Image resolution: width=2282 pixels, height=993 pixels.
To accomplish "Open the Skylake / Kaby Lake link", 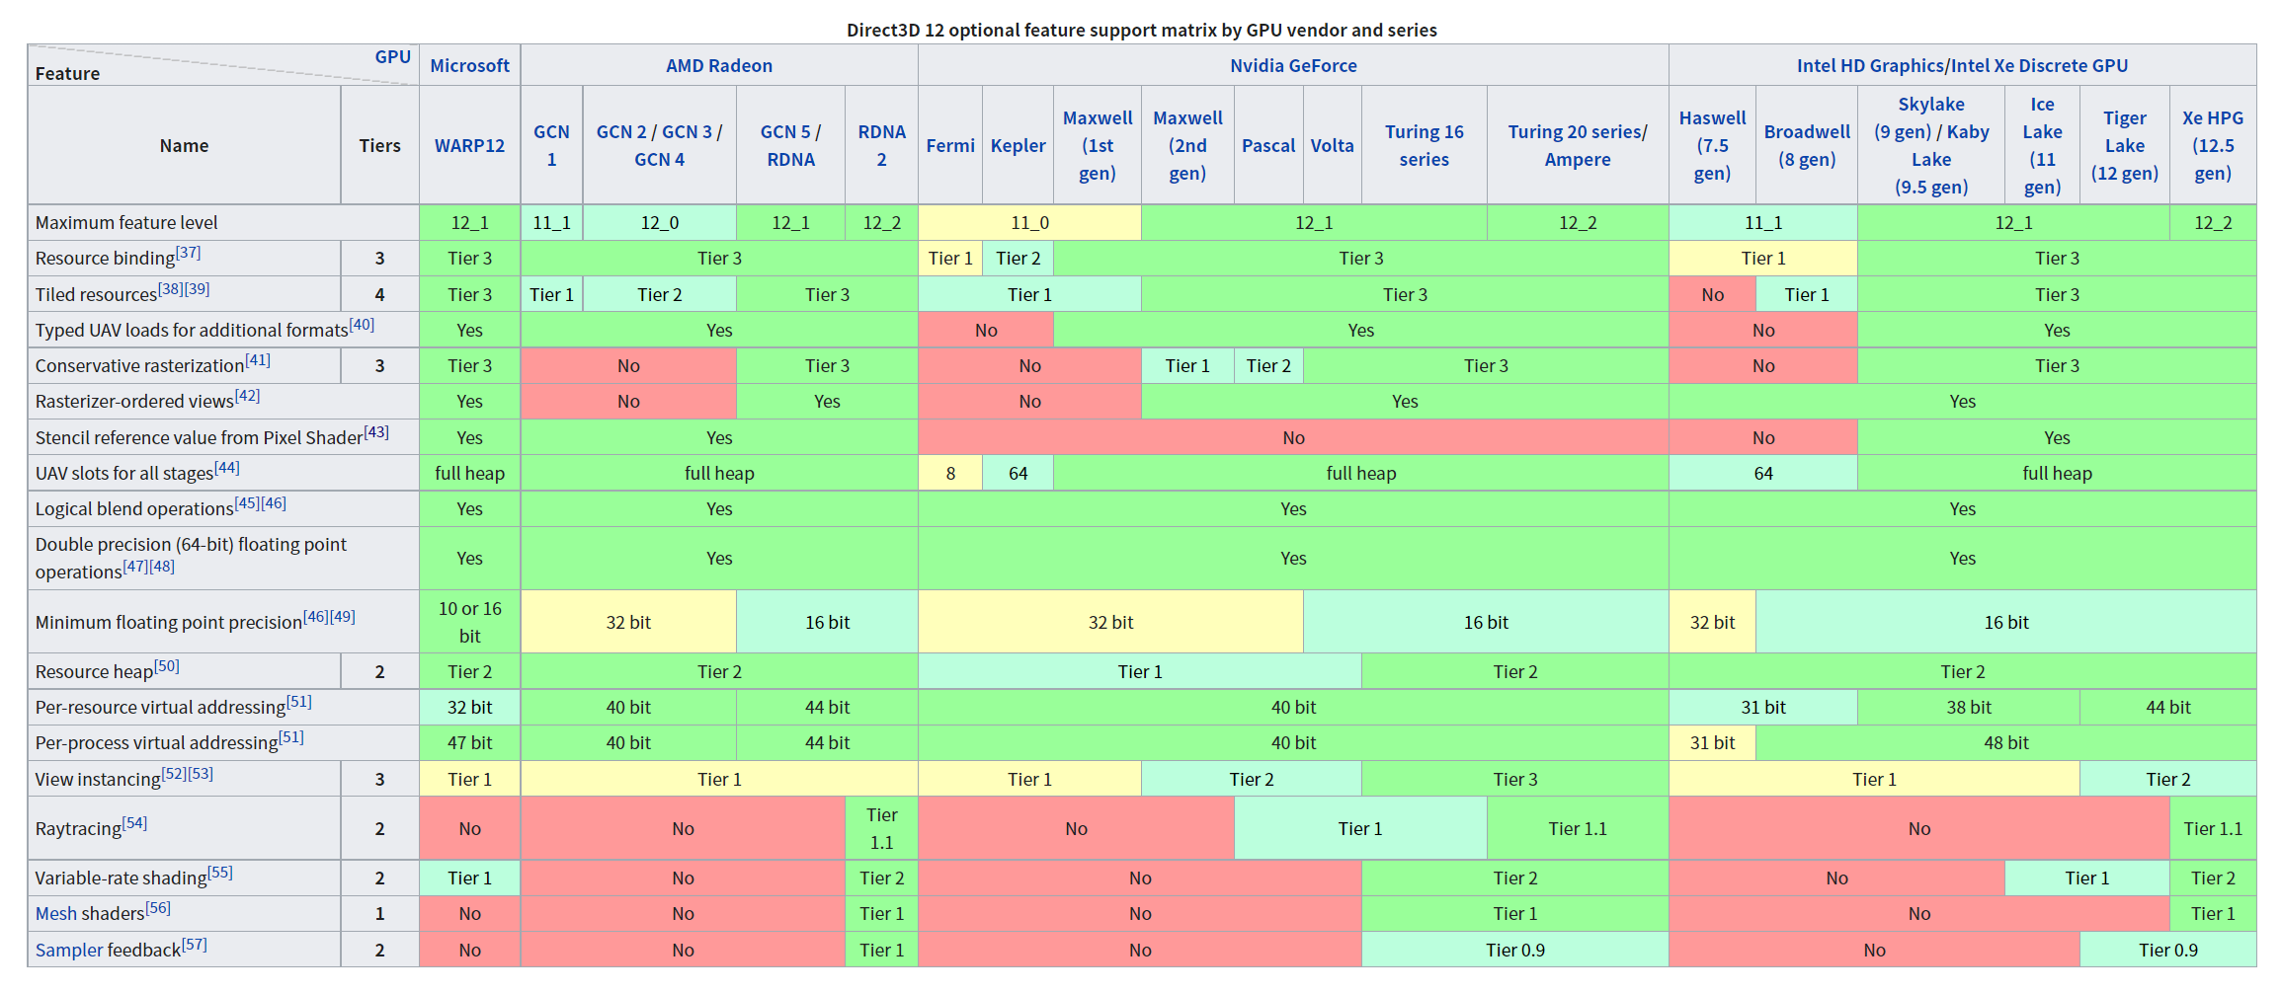I will click(x=1930, y=145).
